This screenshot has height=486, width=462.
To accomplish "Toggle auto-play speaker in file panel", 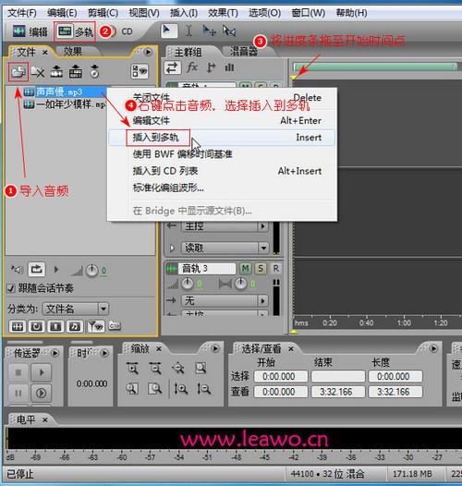I will click(x=17, y=270).
